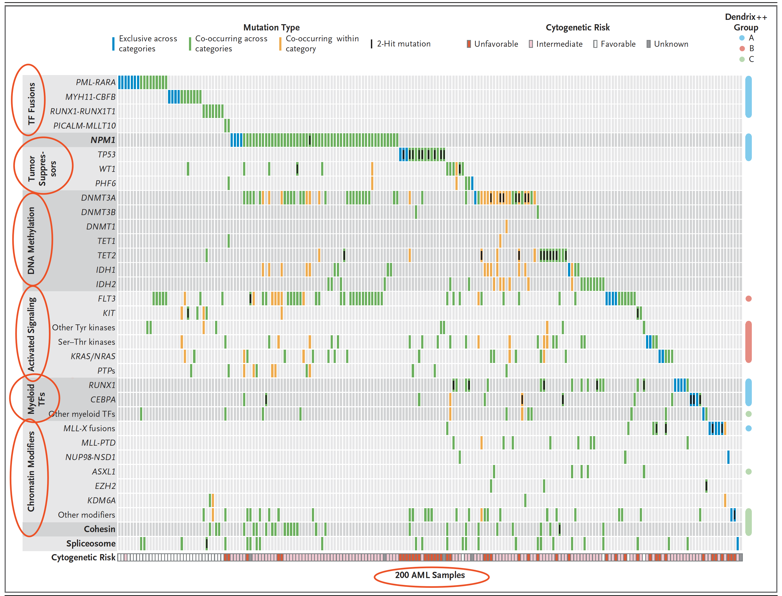The image size is (782, 596).
Task: Click the blue 'Exclusive across categories' legend swatch
Action: 113,44
